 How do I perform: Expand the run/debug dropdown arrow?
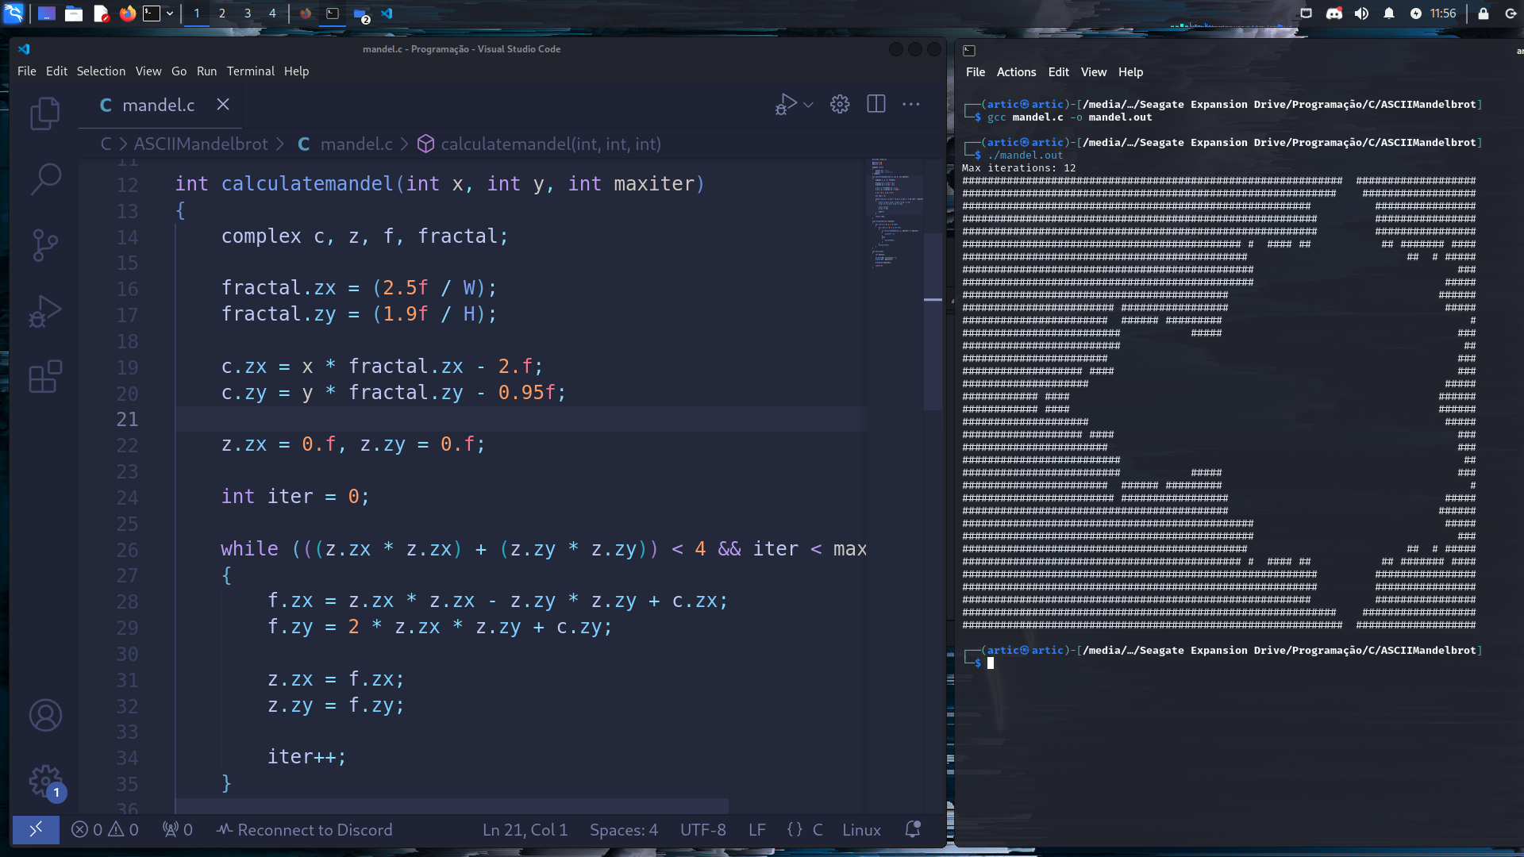click(x=808, y=105)
